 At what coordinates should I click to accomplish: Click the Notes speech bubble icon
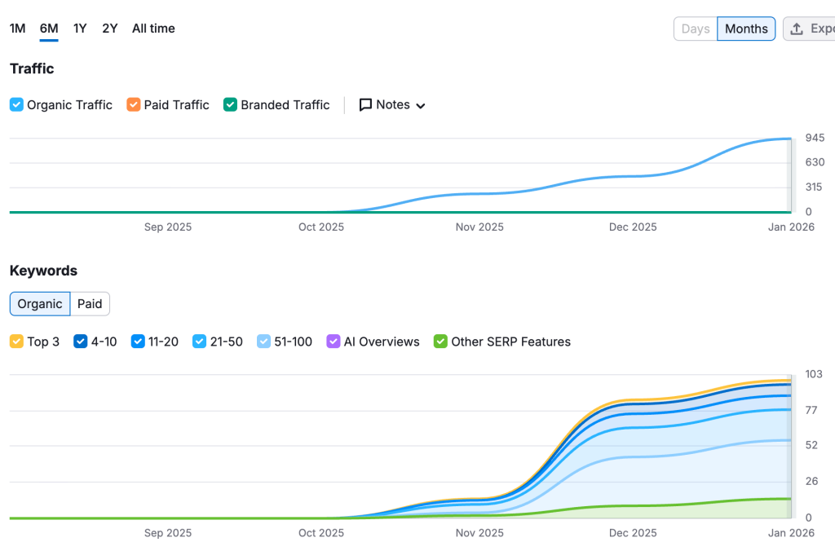(365, 105)
